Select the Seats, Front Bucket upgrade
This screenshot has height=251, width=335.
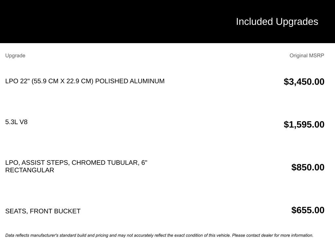point(43,211)
